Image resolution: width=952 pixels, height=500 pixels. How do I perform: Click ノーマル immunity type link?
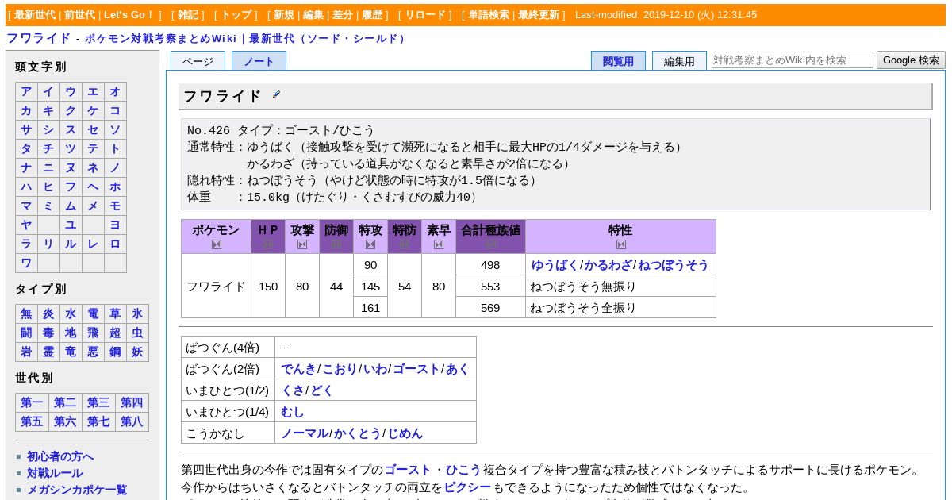click(x=305, y=433)
